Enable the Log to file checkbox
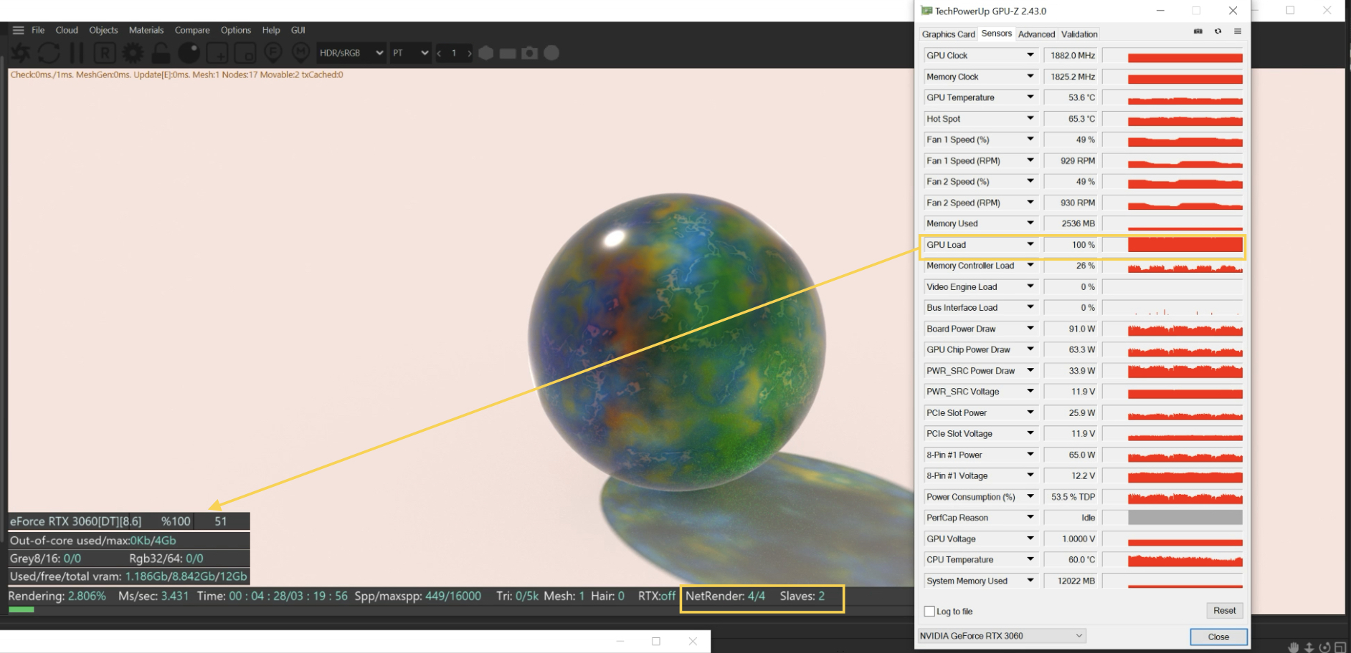Image resolution: width=1351 pixels, height=653 pixels. (x=930, y=611)
